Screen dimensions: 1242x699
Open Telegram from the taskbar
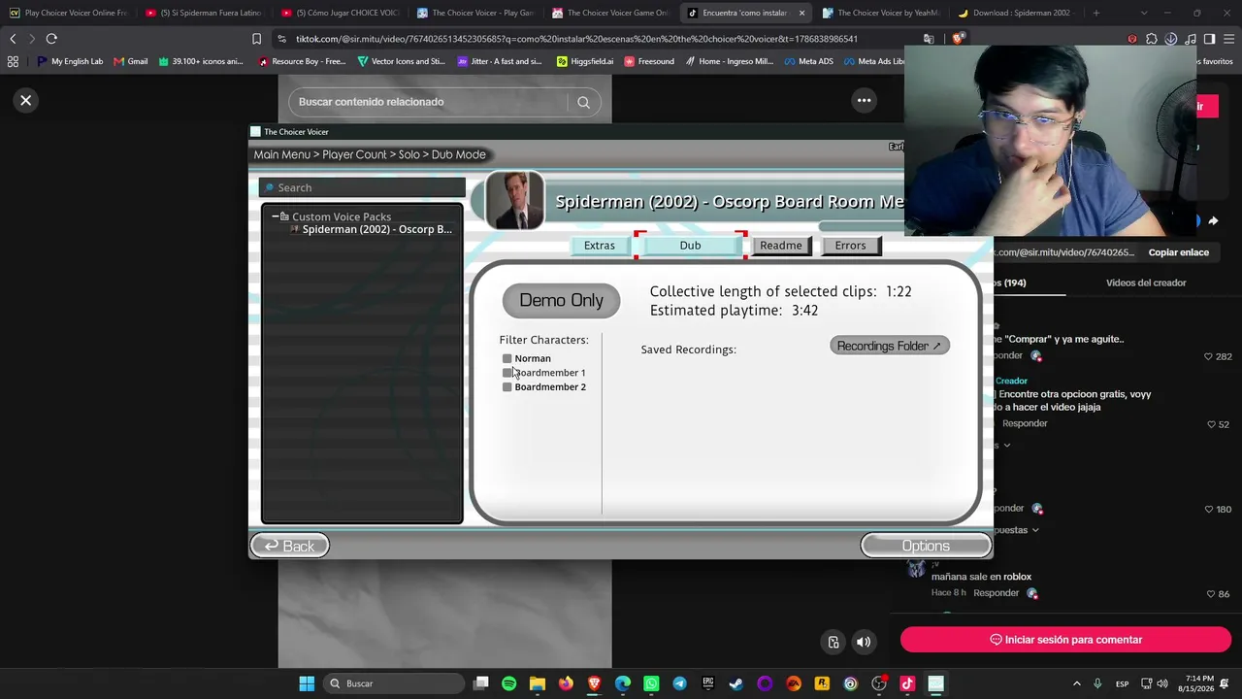(x=679, y=683)
